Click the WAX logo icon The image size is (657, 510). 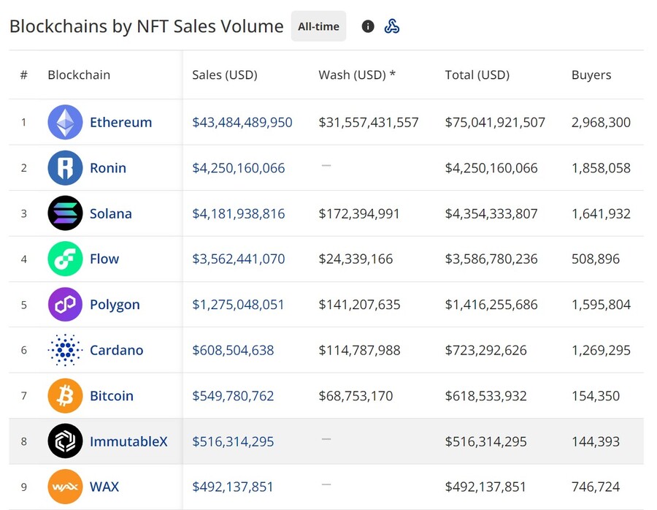tap(65, 487)
